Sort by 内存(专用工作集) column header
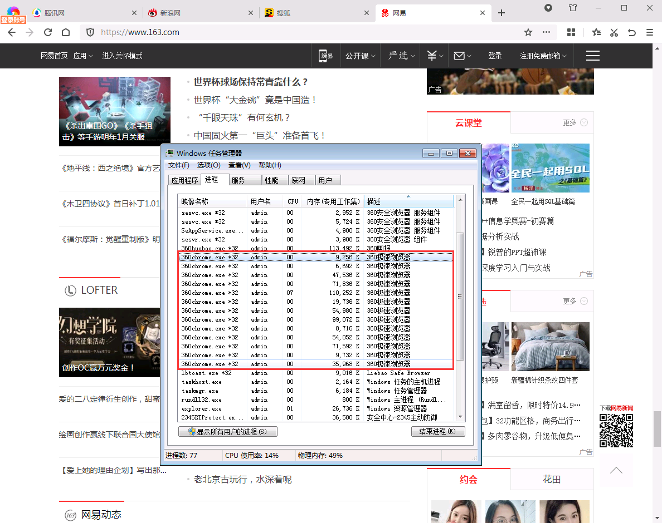This screenshot has height=523, width=662. pos(334,201)
